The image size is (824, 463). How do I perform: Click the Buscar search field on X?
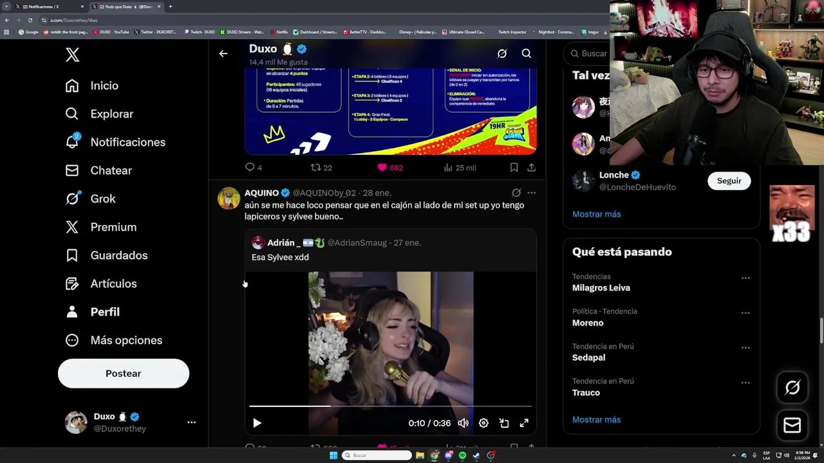588,54
